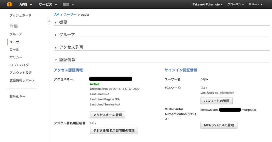272x142 pixels.
Task: Select ポリシー in the sidebar
Action: [x=16, y=57]
